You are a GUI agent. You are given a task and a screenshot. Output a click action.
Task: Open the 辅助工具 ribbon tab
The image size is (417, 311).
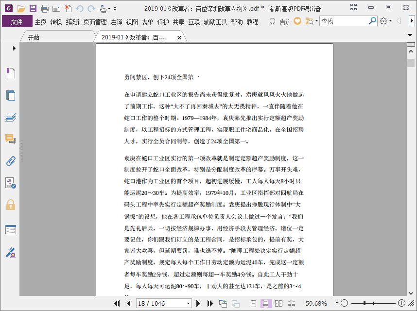coord(215,22)
